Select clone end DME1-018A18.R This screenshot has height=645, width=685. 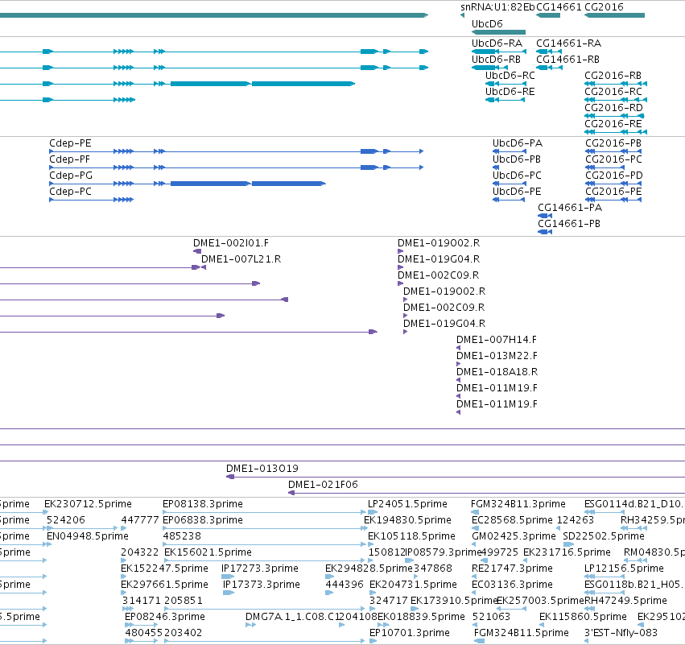click(497, 372)
